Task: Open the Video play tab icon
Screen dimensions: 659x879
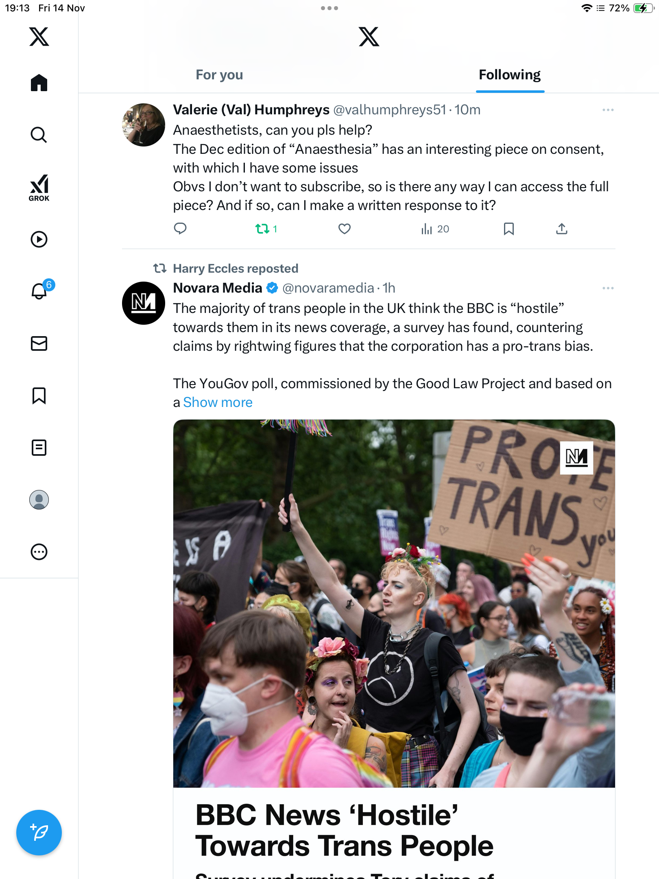Action: click(x=39, y=239)
